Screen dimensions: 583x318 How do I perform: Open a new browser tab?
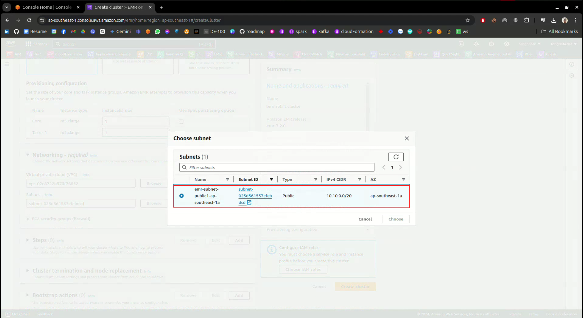coord(161,7)
